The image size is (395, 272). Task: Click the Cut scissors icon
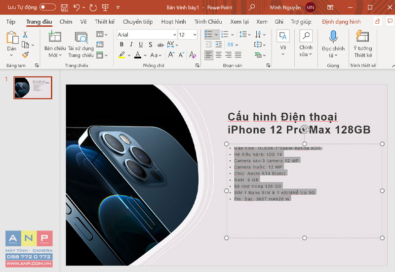pos(25,35)
